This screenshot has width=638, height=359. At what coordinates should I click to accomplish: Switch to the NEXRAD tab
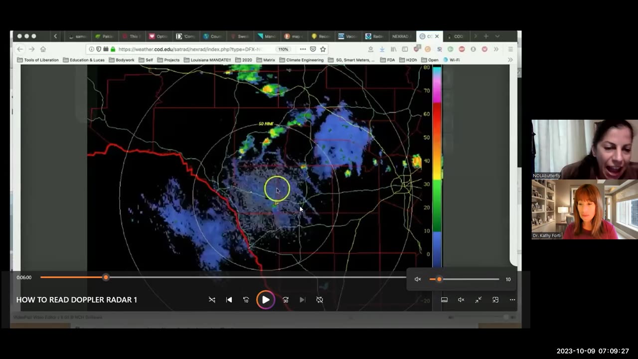(x=402, y=36)
